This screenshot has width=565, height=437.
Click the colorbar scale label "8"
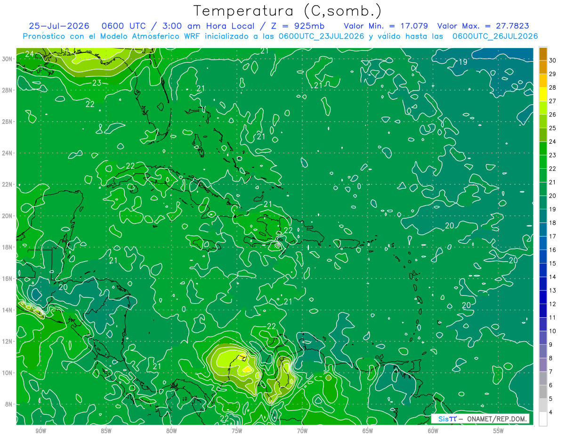[x=551, y=358]
